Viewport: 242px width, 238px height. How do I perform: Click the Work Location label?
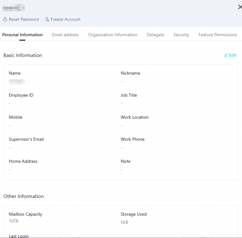click(x=135, y=117)
